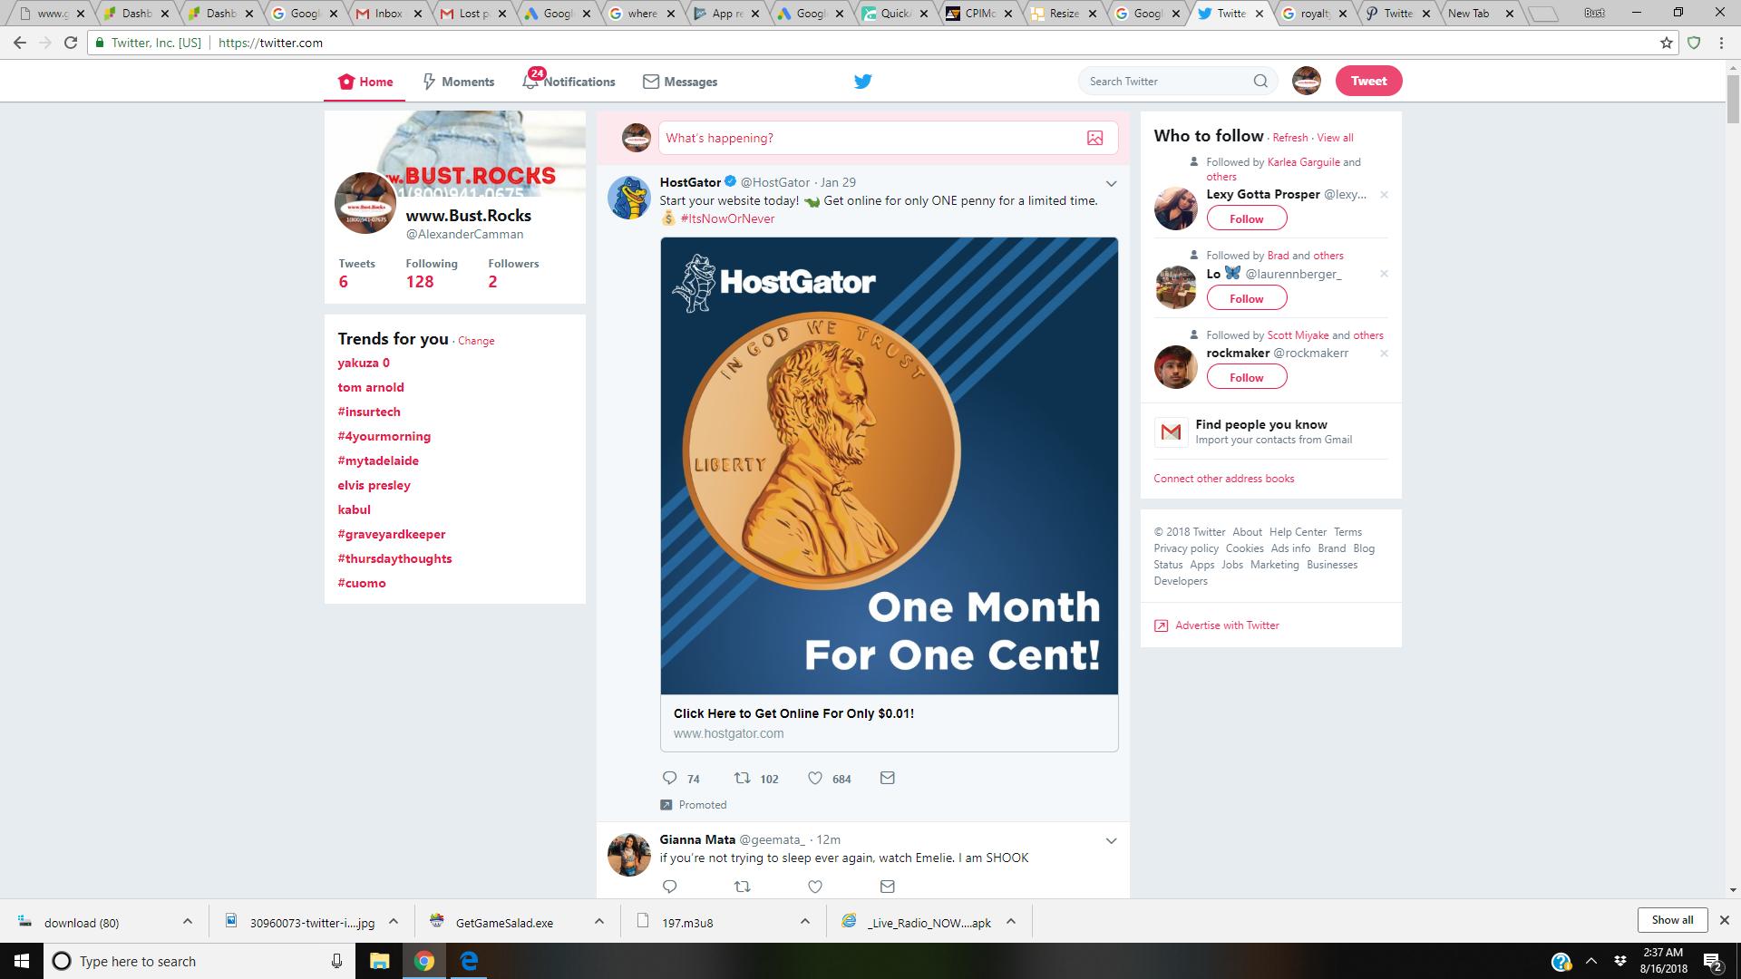Dismiss rockmaker follow suggestion

1384,354
